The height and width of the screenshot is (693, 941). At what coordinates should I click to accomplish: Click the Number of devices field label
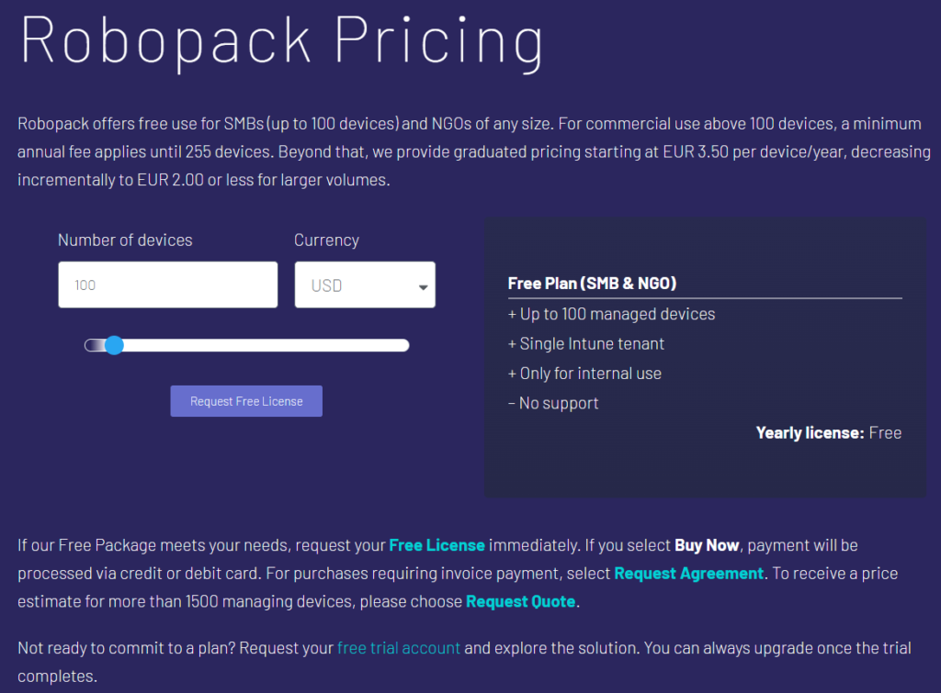[125, 240]
